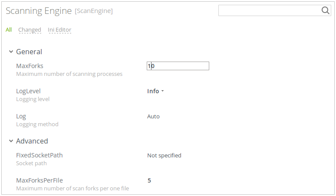Click the search magnifier icon
Image resolution: width=336 pixels, height=196 pixels.
pos(326,11)
